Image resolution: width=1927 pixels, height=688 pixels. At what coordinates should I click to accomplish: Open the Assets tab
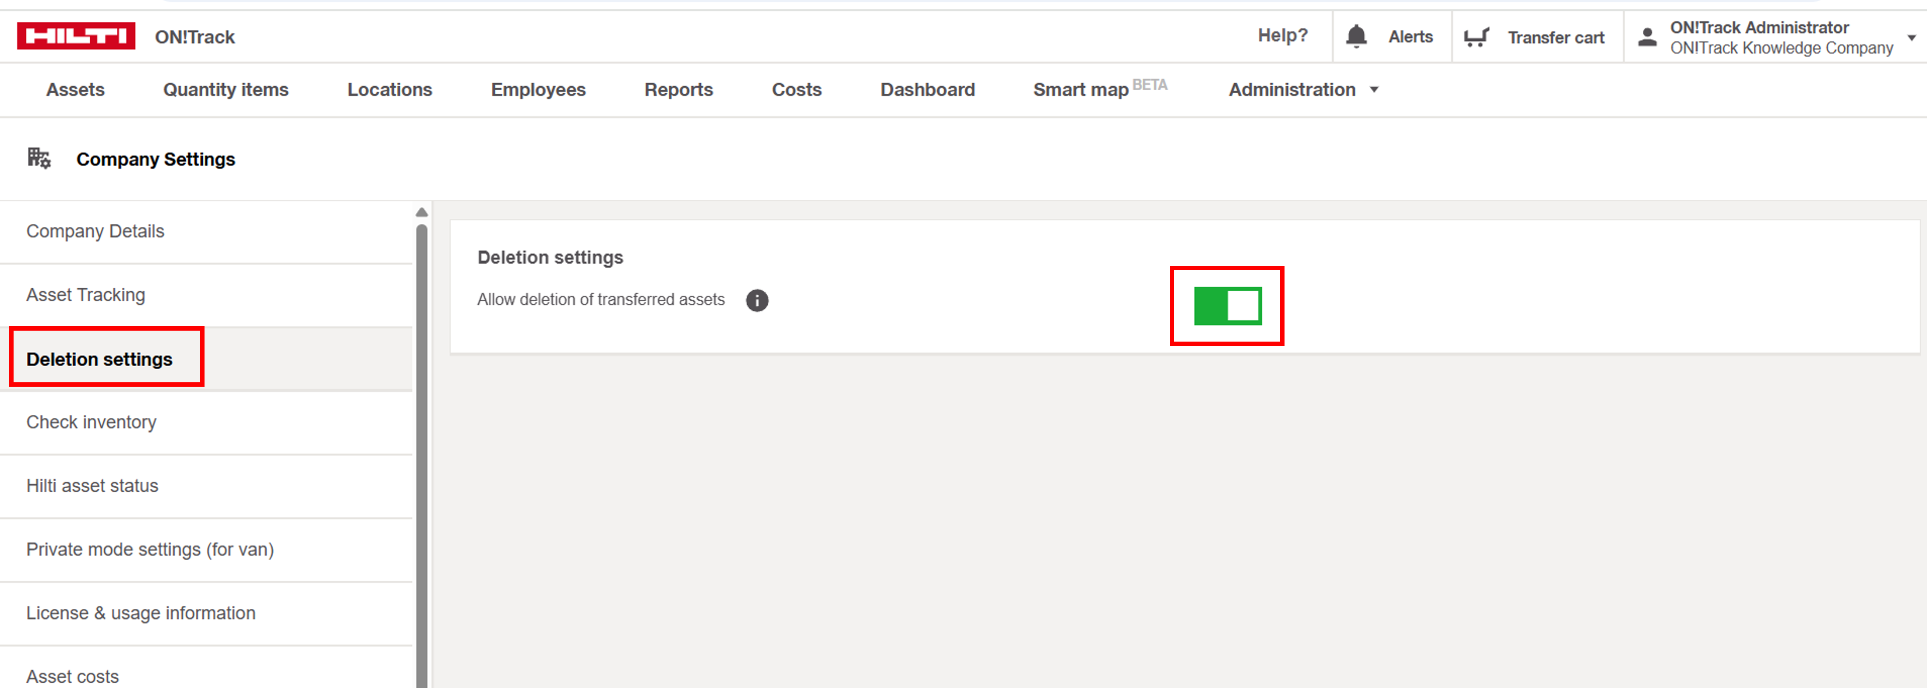point(75,90)
